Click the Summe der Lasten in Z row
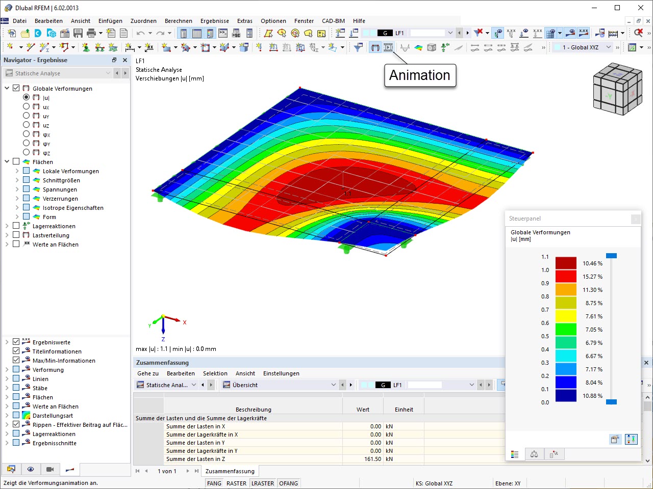The image size is (653, 489). pos(319,459)
